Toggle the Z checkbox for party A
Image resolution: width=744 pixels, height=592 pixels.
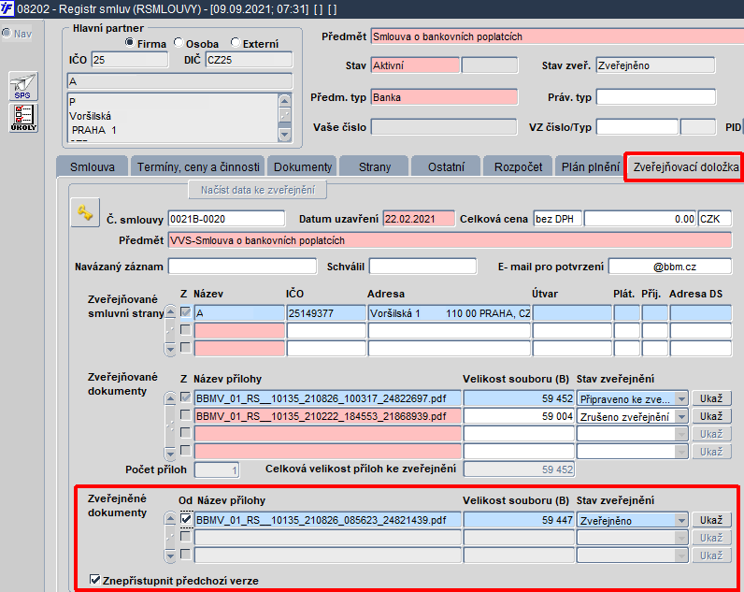coord(185,312)
